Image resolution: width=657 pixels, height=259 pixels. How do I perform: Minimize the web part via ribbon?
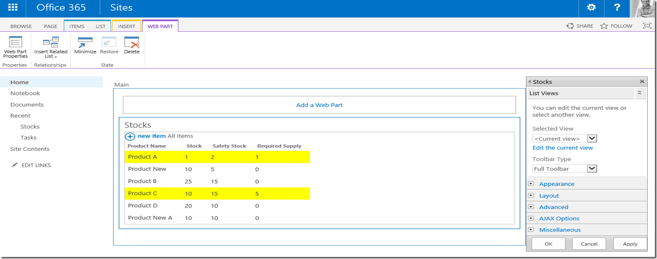tap(85, 43)
